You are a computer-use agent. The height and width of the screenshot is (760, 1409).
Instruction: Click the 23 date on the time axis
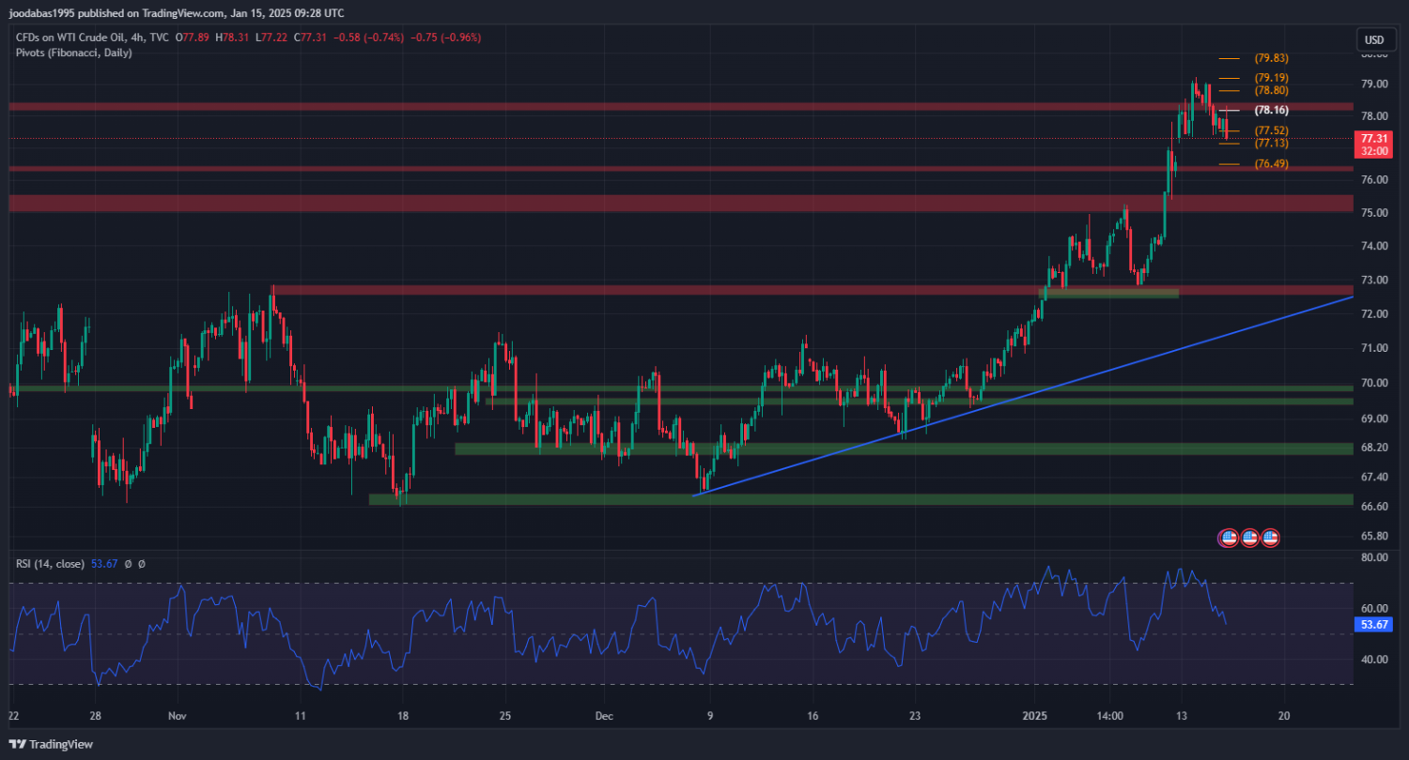(x=914, y=716)
